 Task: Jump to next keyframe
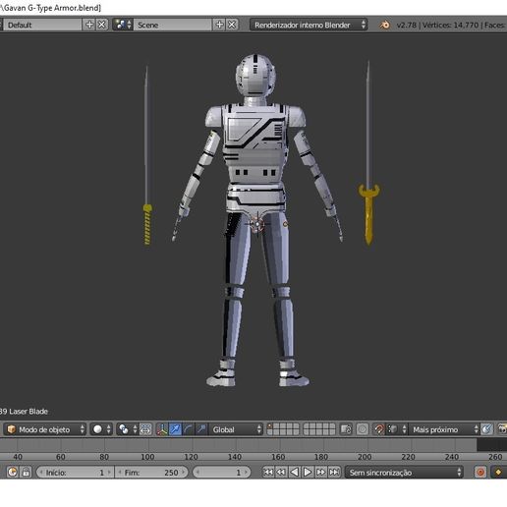pyautogui.click(x=321, y=472)
